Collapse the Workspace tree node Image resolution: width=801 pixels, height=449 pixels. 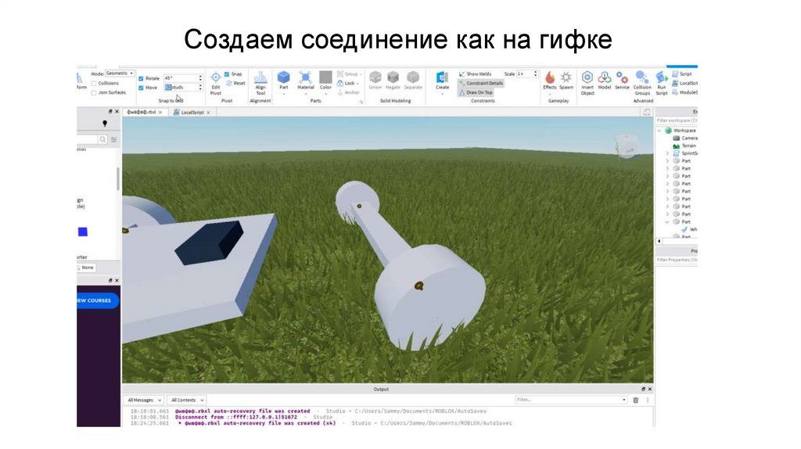click(x=659, y=131)
